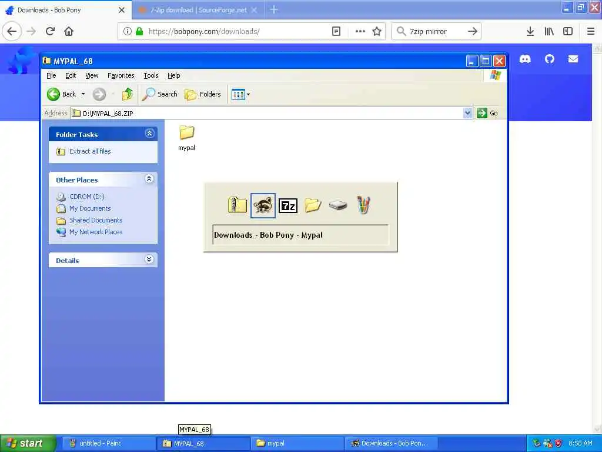Open the View menu
602x452 pixels.
coord(92,75)
